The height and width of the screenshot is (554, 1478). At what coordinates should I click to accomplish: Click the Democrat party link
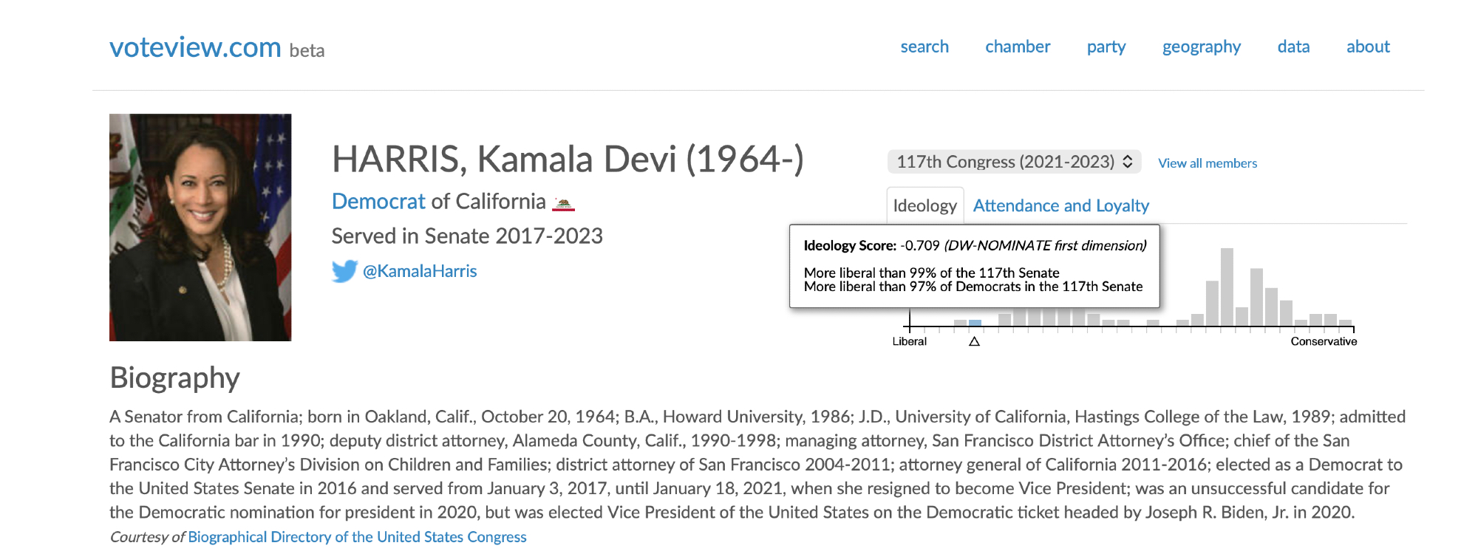[x=378, y=202]
